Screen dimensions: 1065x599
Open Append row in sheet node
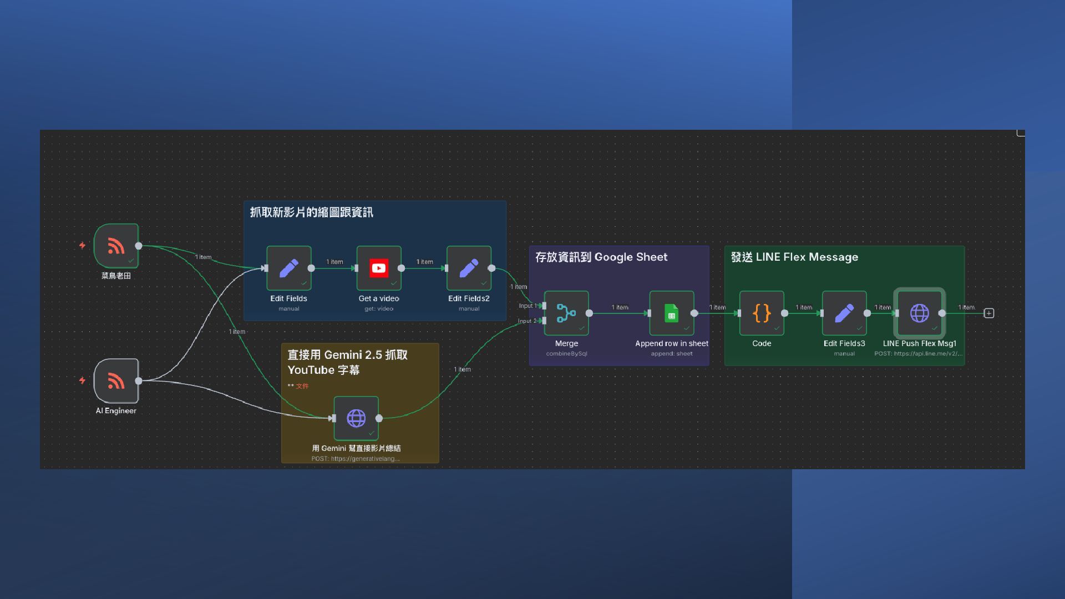(671, 313)
